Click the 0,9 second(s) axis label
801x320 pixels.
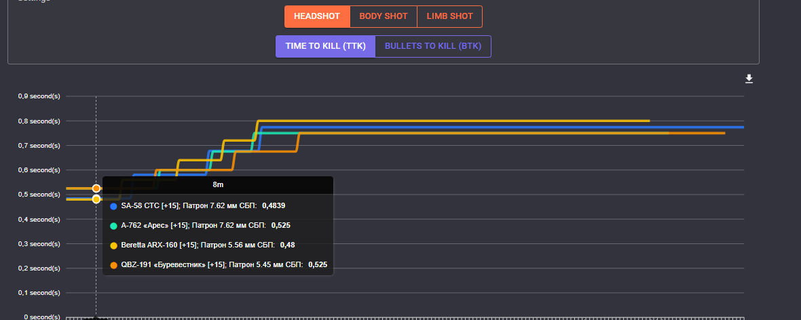(39, 96)
